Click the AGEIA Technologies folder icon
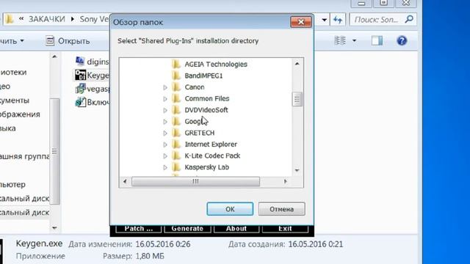The image size is (470, 264). (176, 64)
